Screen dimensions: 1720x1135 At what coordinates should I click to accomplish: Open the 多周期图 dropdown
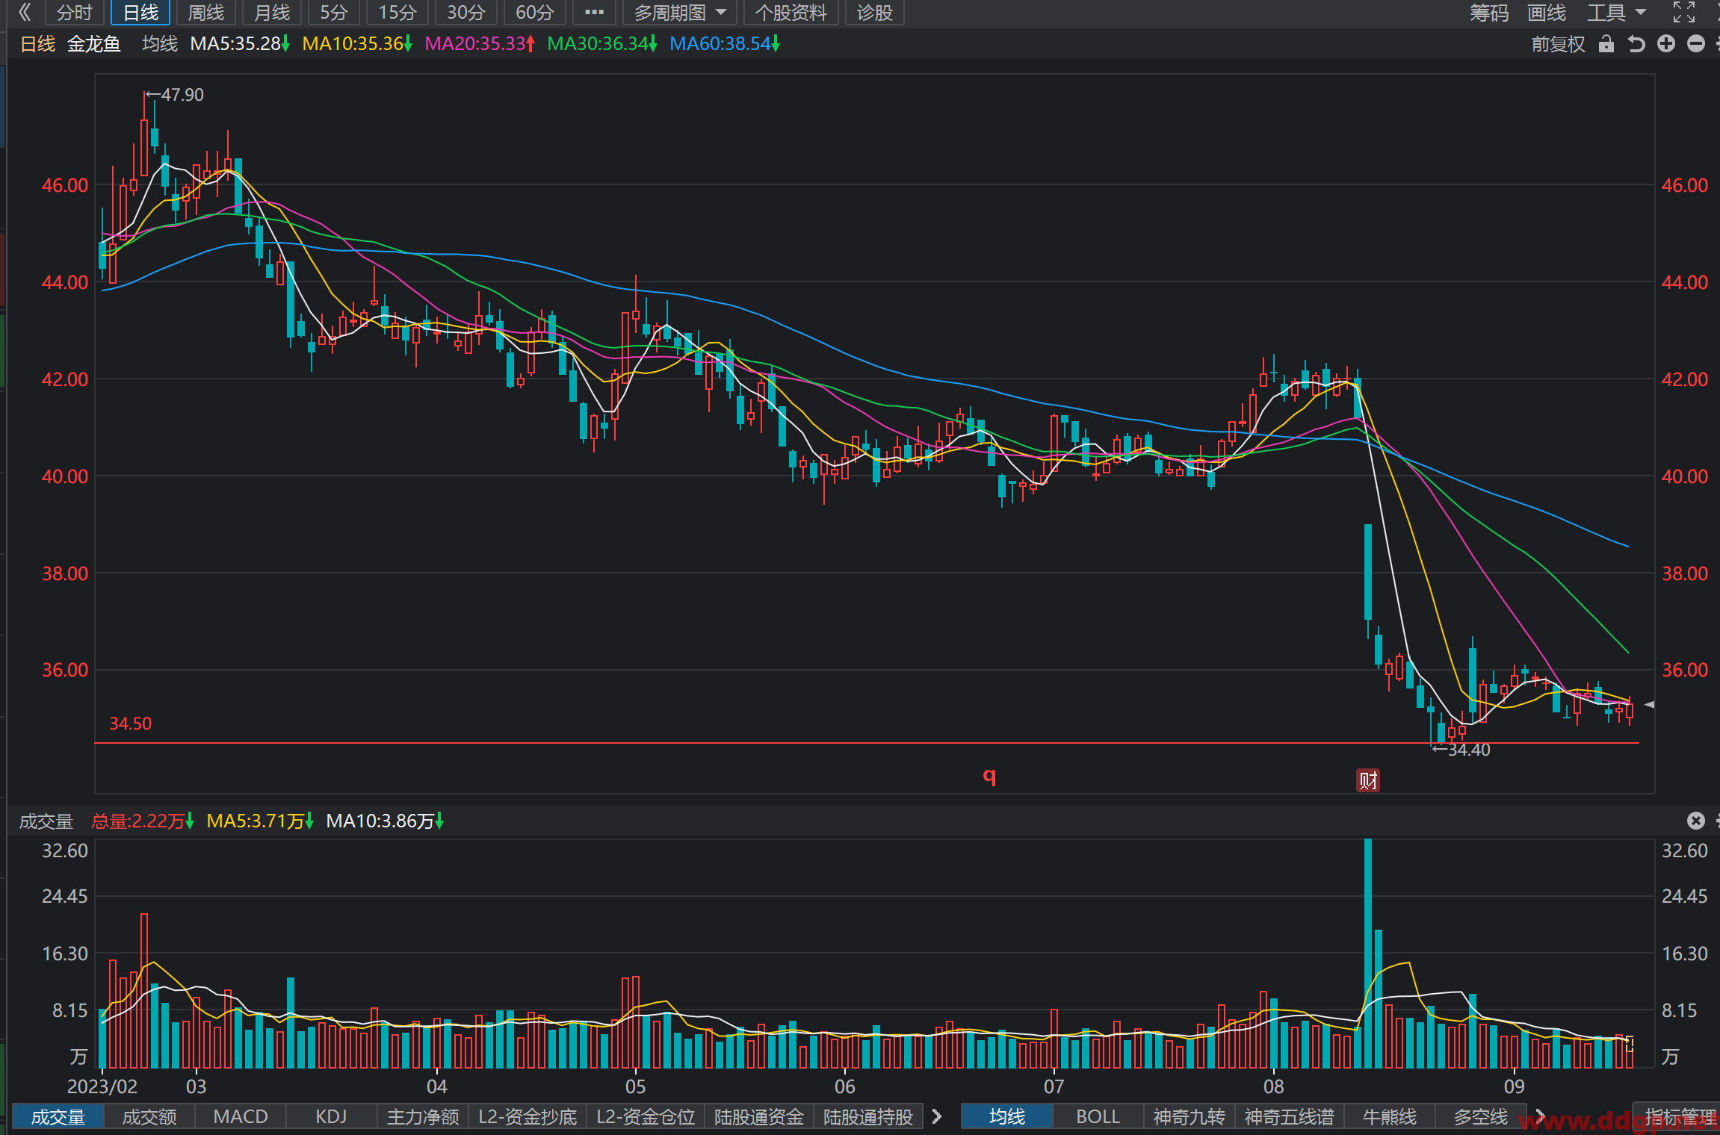(x=680, y=12)
